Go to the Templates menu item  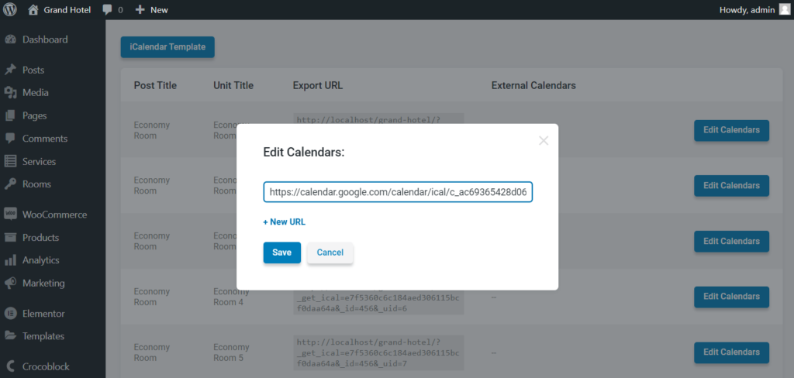pyautogui.click(x=43, y=336)
